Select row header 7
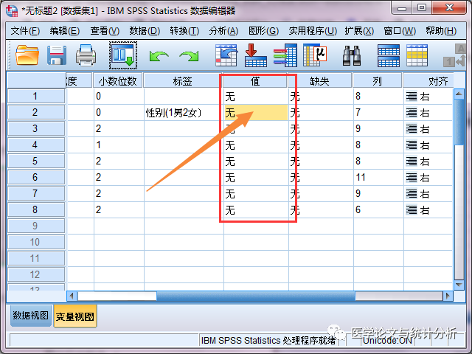Viewport: 472px width, 354px height. (x=36, y=193)
